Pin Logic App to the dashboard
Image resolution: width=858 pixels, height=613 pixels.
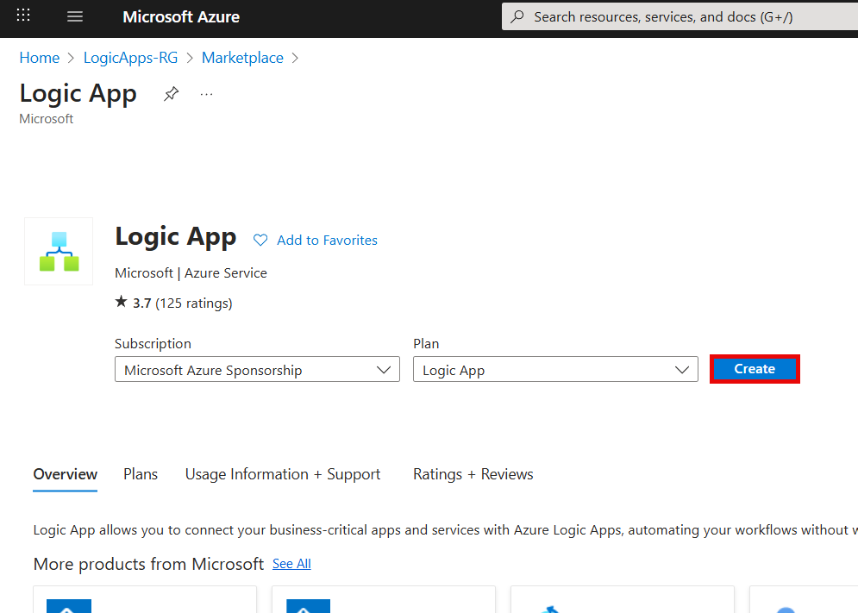pyautogui.click(x=172, y=94)
